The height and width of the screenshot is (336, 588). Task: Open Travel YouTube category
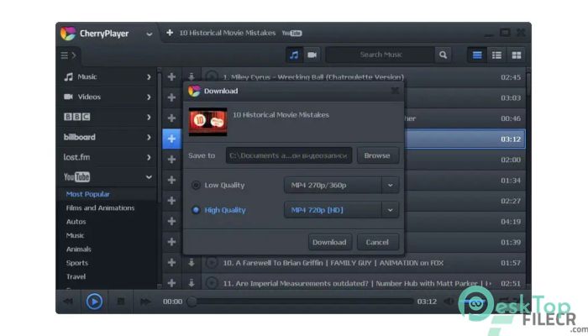pyautogui.click(x=76, y=276)
